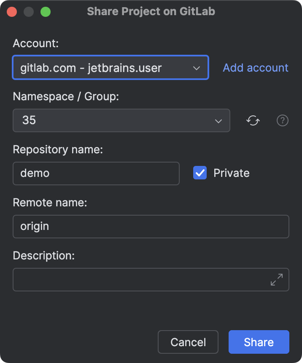
Task: Click Cancel to dismiss the dialog
Action: click(x=188, y=342)
